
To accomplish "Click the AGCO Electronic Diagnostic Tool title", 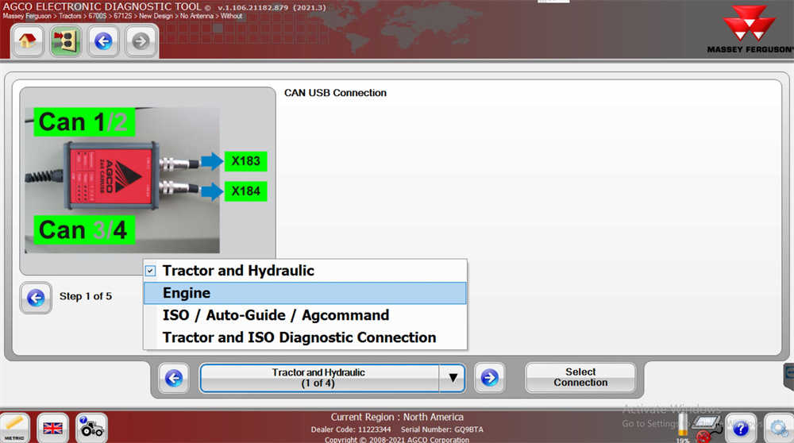I will pyautogui.click(x=102, y=6).
